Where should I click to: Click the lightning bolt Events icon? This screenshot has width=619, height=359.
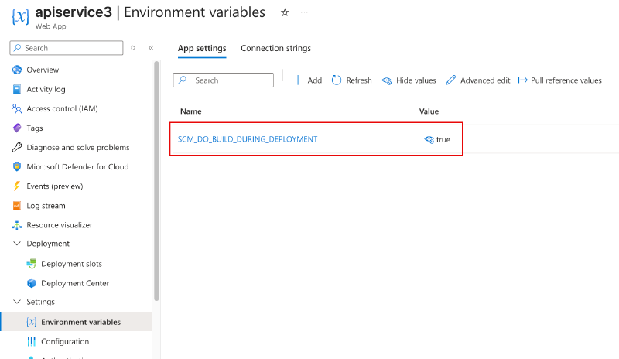point(17,186)
